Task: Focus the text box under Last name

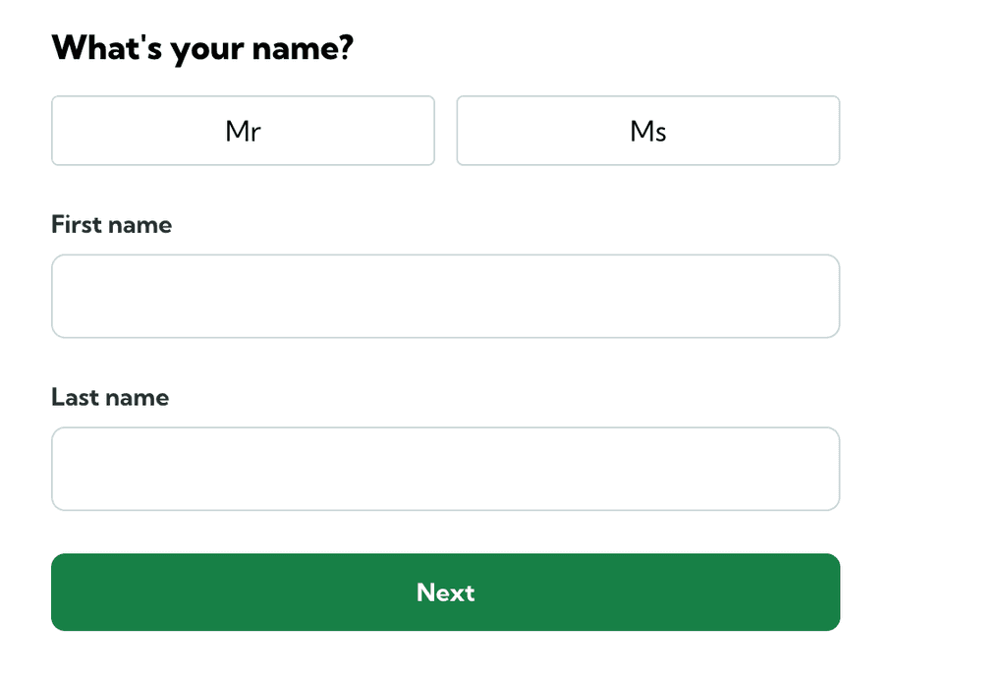Action: 445,469
